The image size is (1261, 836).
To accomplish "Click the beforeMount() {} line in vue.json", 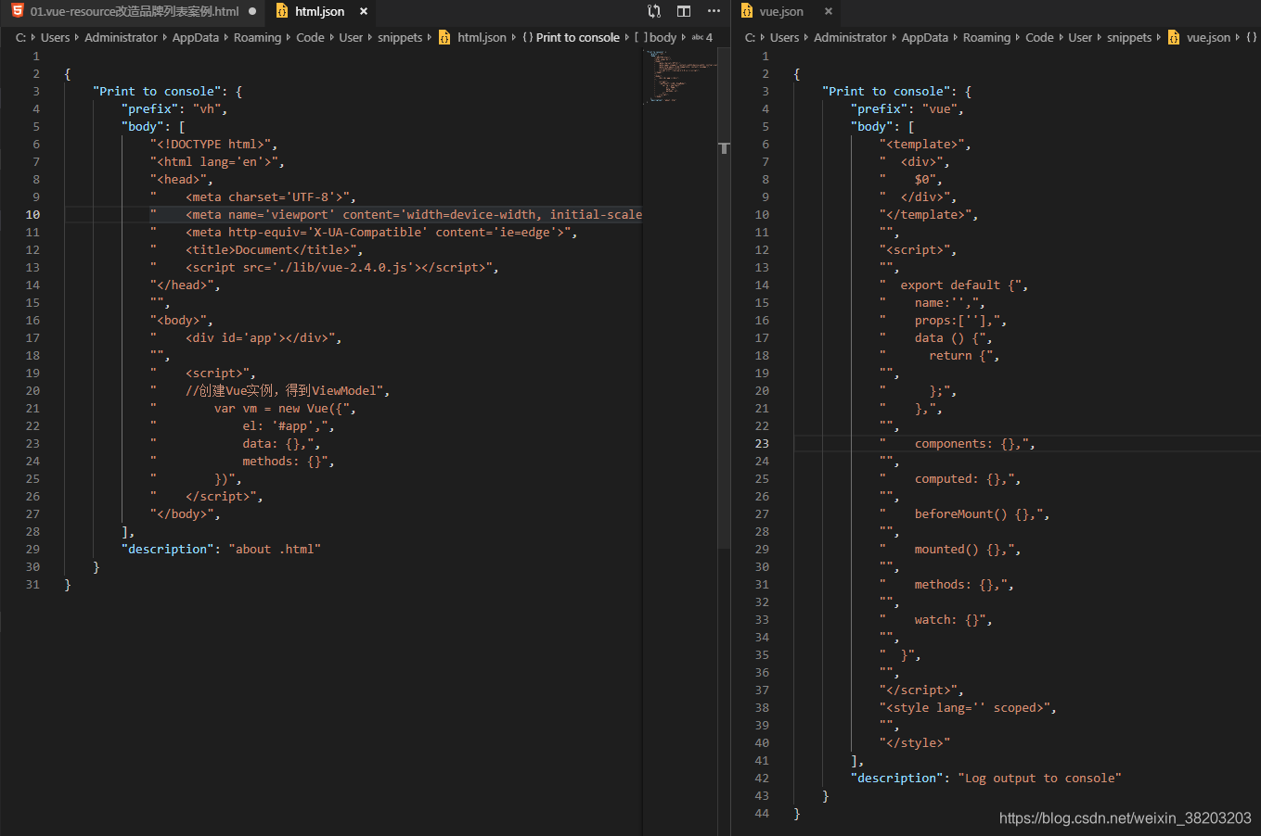I will (965, 513).
